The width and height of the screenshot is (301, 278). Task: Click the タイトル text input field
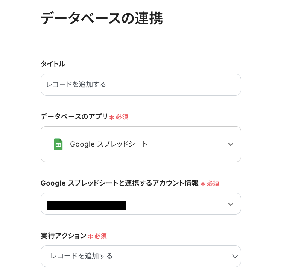click(x=141, y=85)
